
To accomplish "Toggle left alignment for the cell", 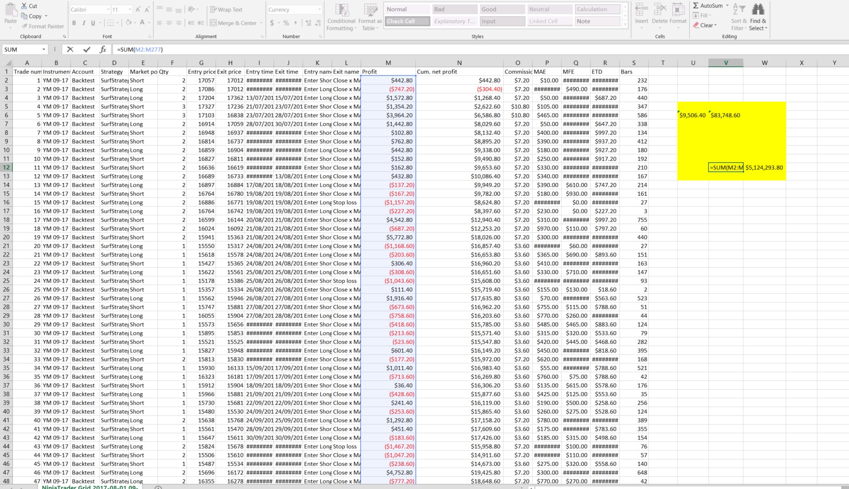I will click(159, 23).
